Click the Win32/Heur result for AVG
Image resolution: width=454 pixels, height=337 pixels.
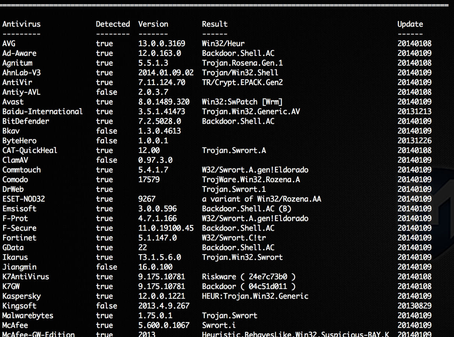pyautogui.click(x=223, y=43)
